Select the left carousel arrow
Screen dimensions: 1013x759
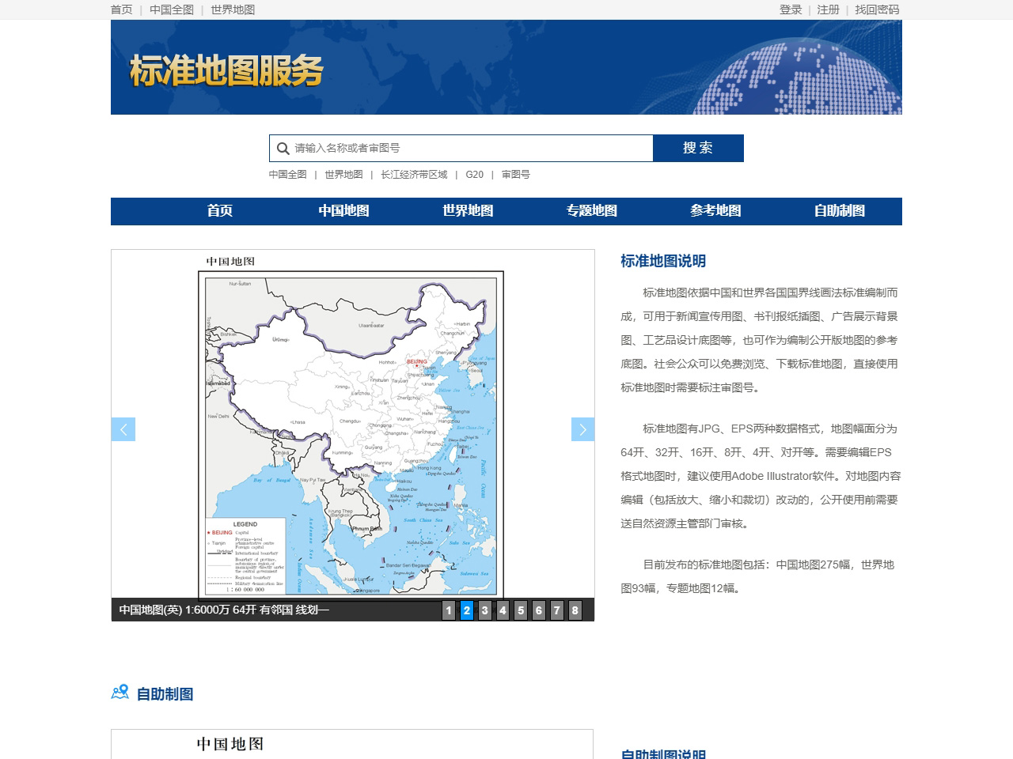click(x=123, y=429)
